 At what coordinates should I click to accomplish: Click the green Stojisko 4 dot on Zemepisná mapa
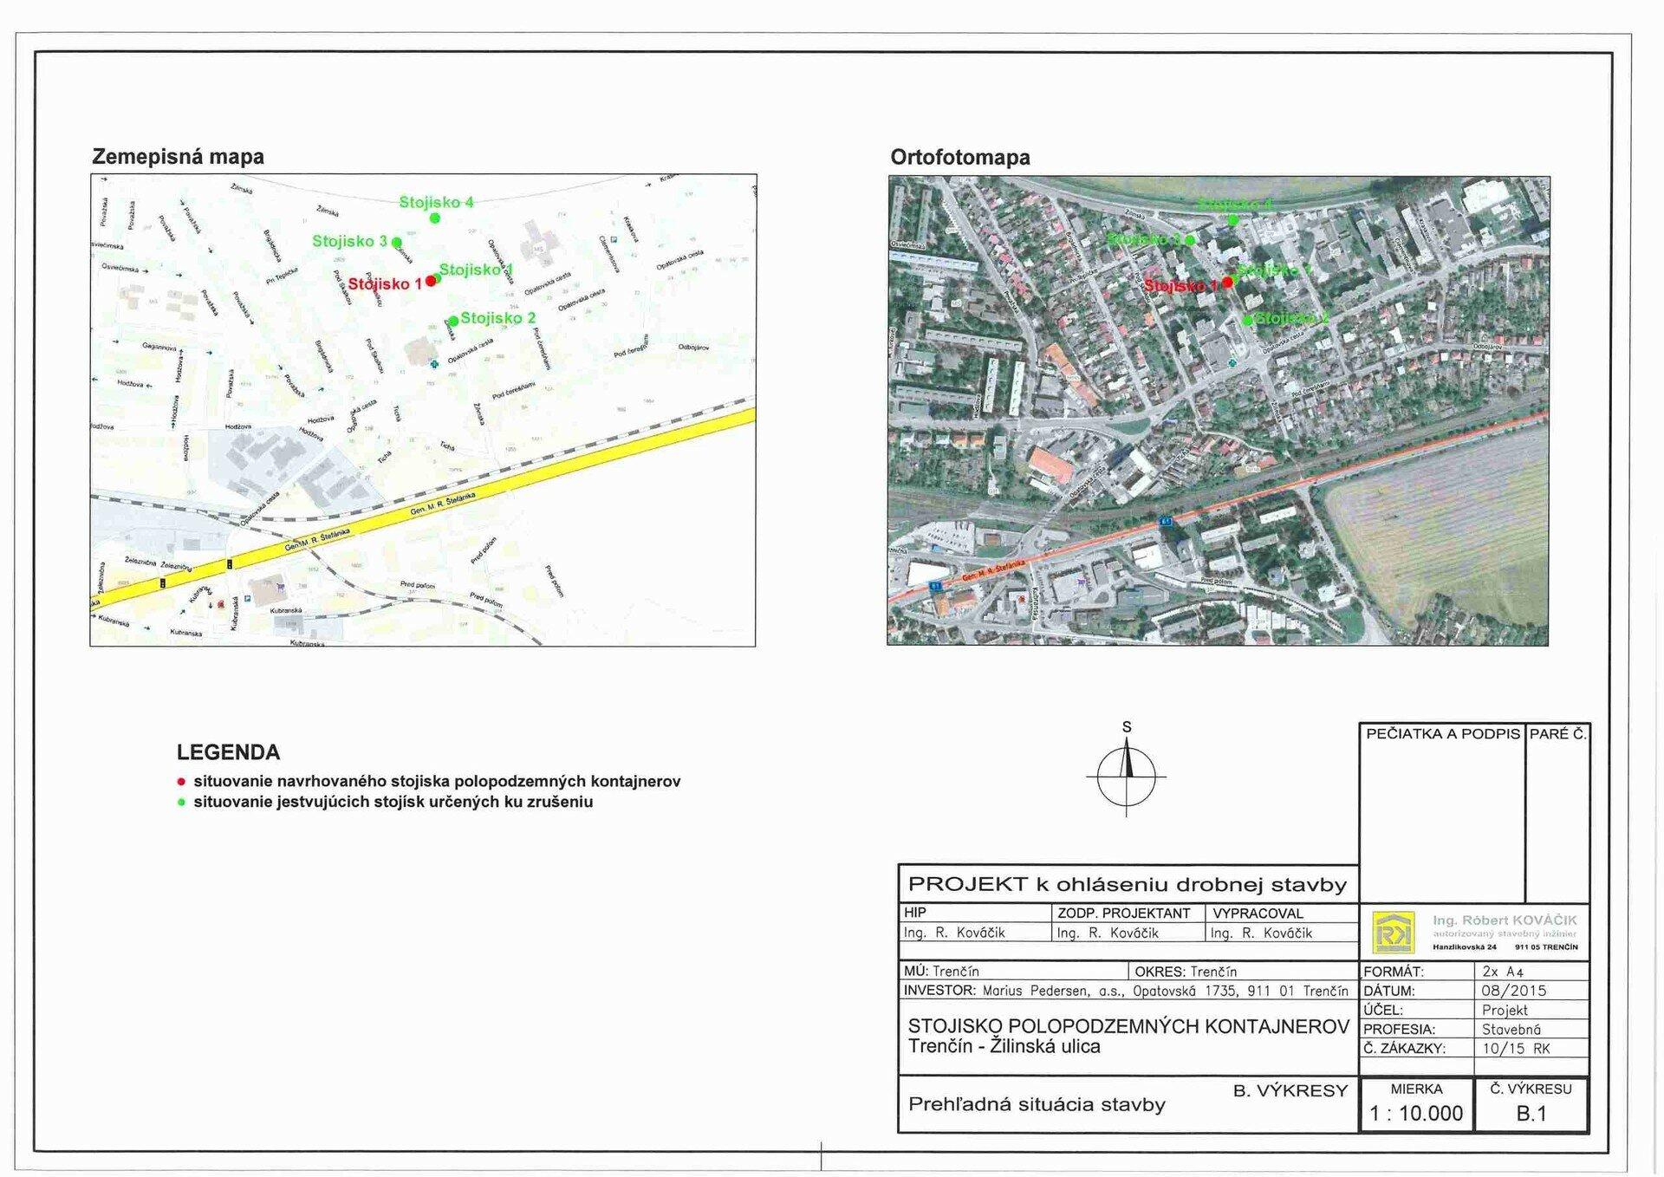click(x=435, y=218)
